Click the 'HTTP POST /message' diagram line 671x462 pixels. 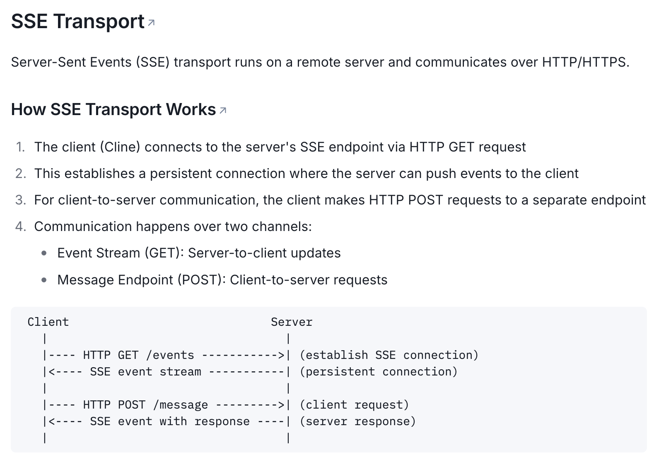coord(145,405)
